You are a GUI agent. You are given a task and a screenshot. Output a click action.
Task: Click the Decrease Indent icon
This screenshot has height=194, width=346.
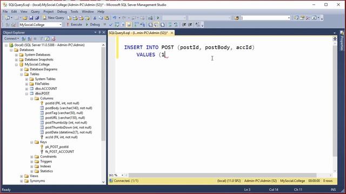(184, 25)
